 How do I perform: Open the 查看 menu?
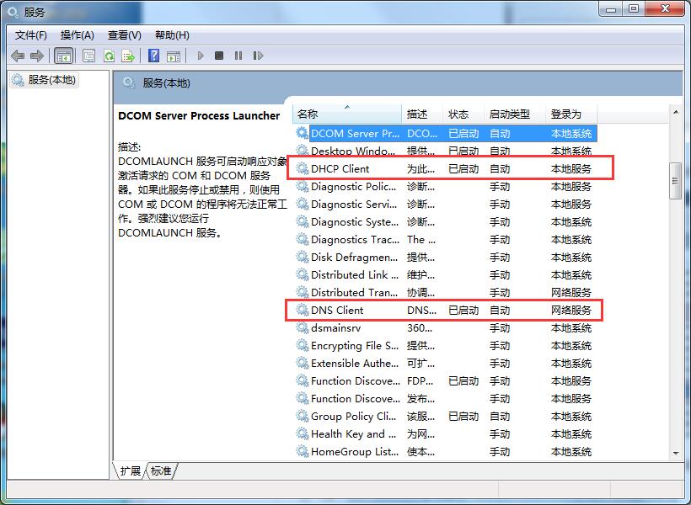tap(123, 35)
